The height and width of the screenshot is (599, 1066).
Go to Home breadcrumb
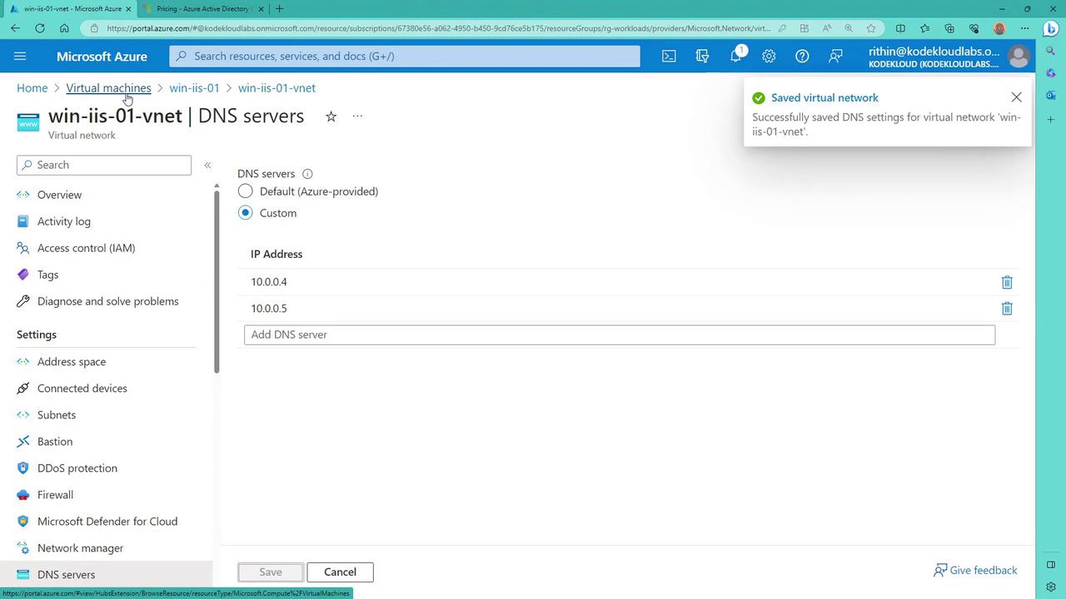32,88
